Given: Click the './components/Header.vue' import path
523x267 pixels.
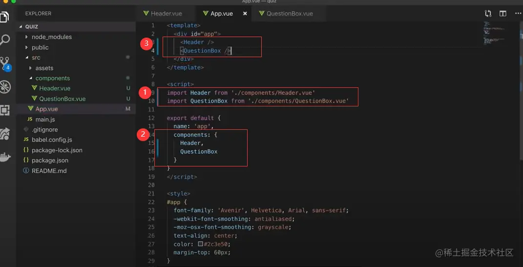Looking at the screenshot, I should tap(273, 93).
